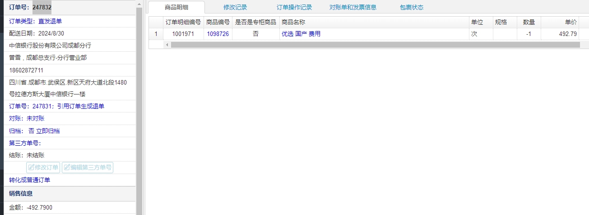589x215 pixels.
Task: Click the 曾雪，成都总支行-分行营业部 text
Action: click(x=48, y=58)
